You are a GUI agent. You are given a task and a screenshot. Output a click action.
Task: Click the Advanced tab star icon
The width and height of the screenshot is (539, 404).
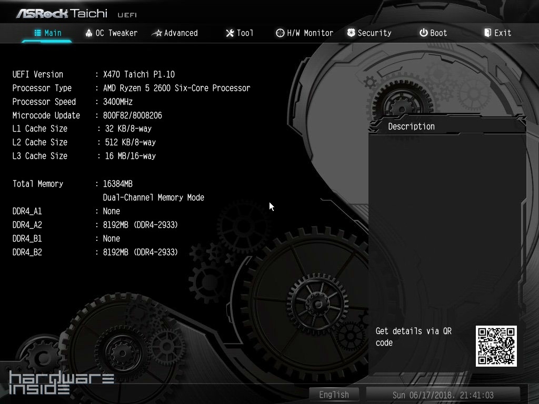[x=157, y=33]
